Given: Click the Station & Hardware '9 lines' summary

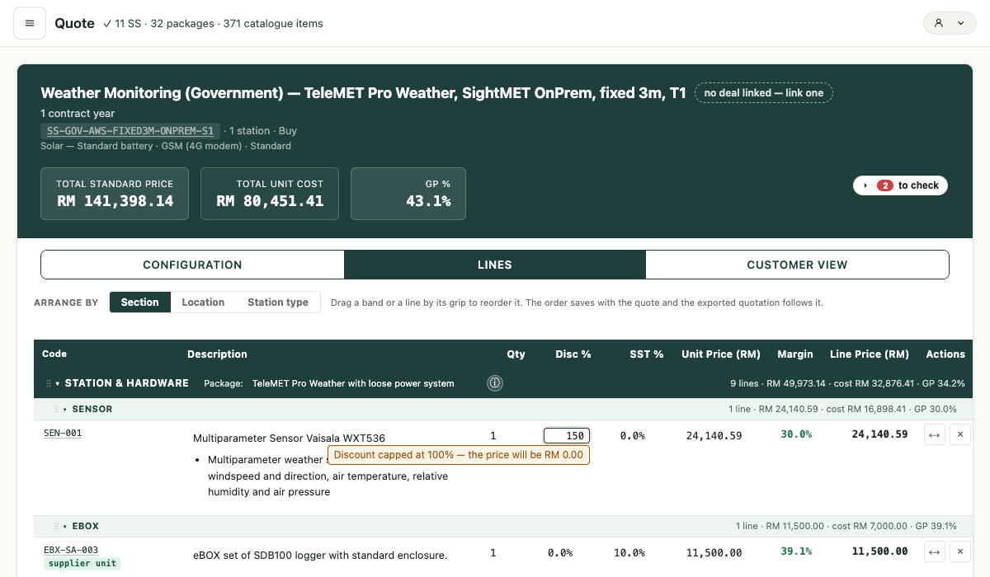Looking at the screenshot, I should [x=847, y=383].
